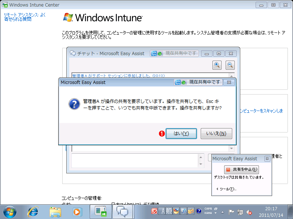Image resolution: width=293 pixels, height=219 pixels.
Task: Open the IME pad icon in language bar
Action: pos(176,211)
